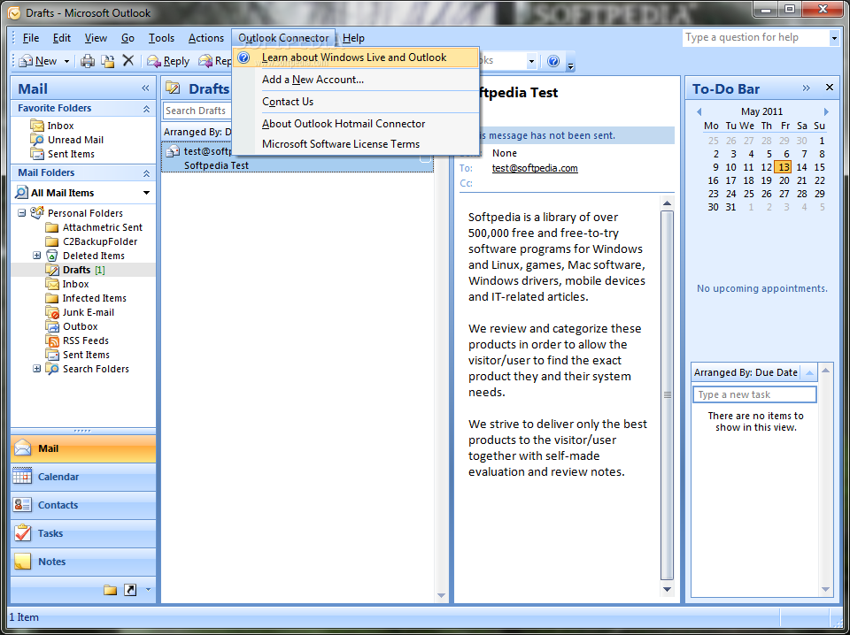Viewport: 850px width, 635px height.
Task: Expand the Deleted Items folder node
Action: 37,255
